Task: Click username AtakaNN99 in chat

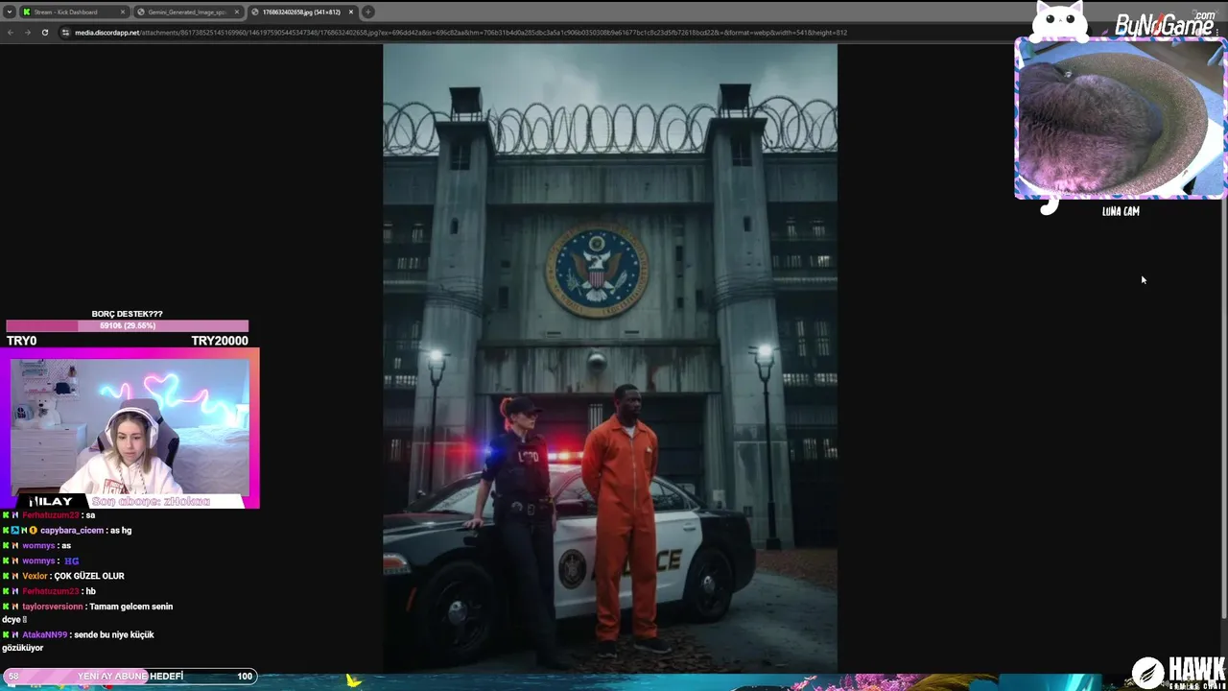Action: coord(44,634)
